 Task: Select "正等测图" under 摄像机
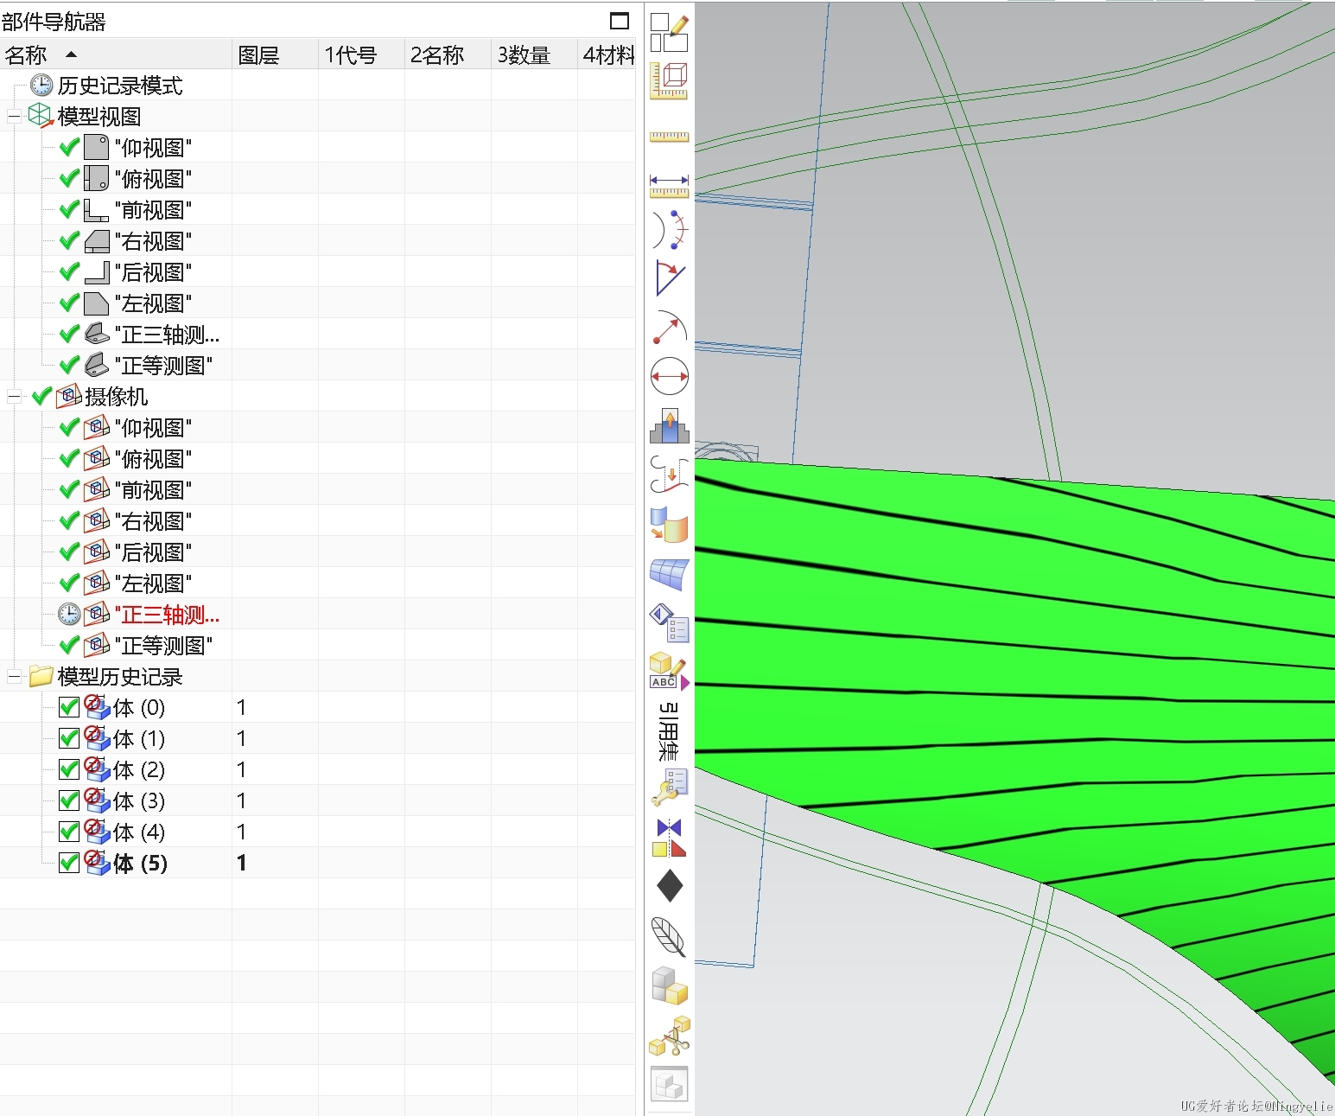(x=163, y=646)
